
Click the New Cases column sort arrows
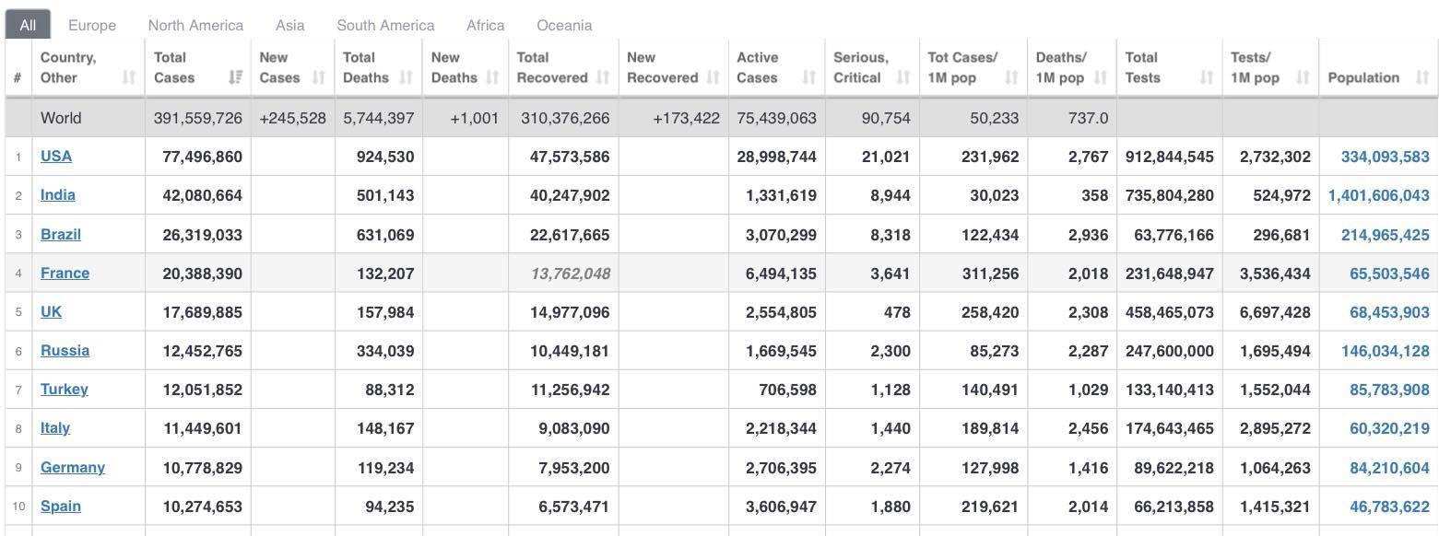(319, 78)
